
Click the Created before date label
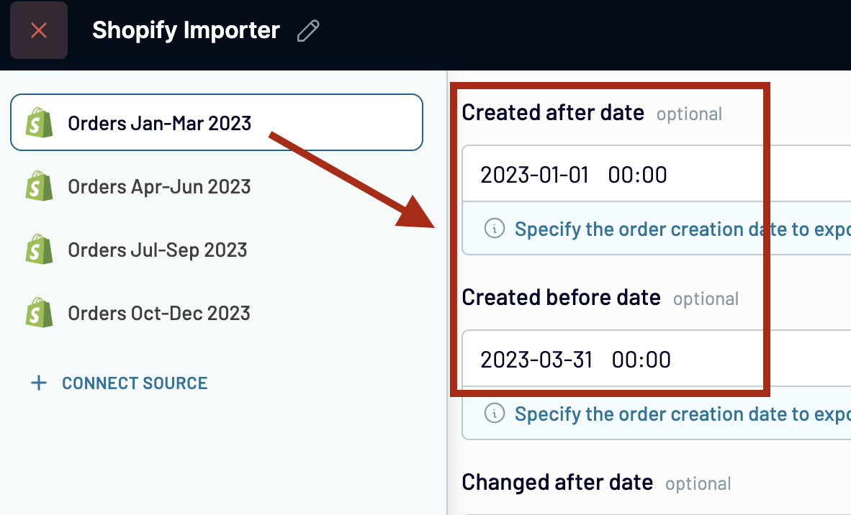pyautogui.click(x=561, y=297)
